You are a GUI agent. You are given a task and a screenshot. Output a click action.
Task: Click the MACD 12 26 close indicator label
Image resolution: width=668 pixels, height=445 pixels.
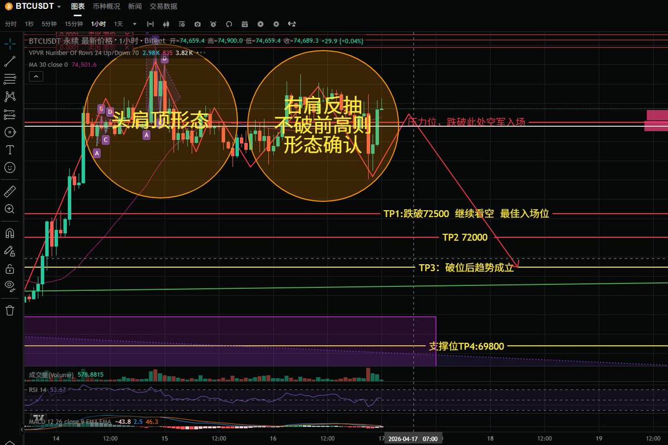pyautogui.click(x=69, y=422)
